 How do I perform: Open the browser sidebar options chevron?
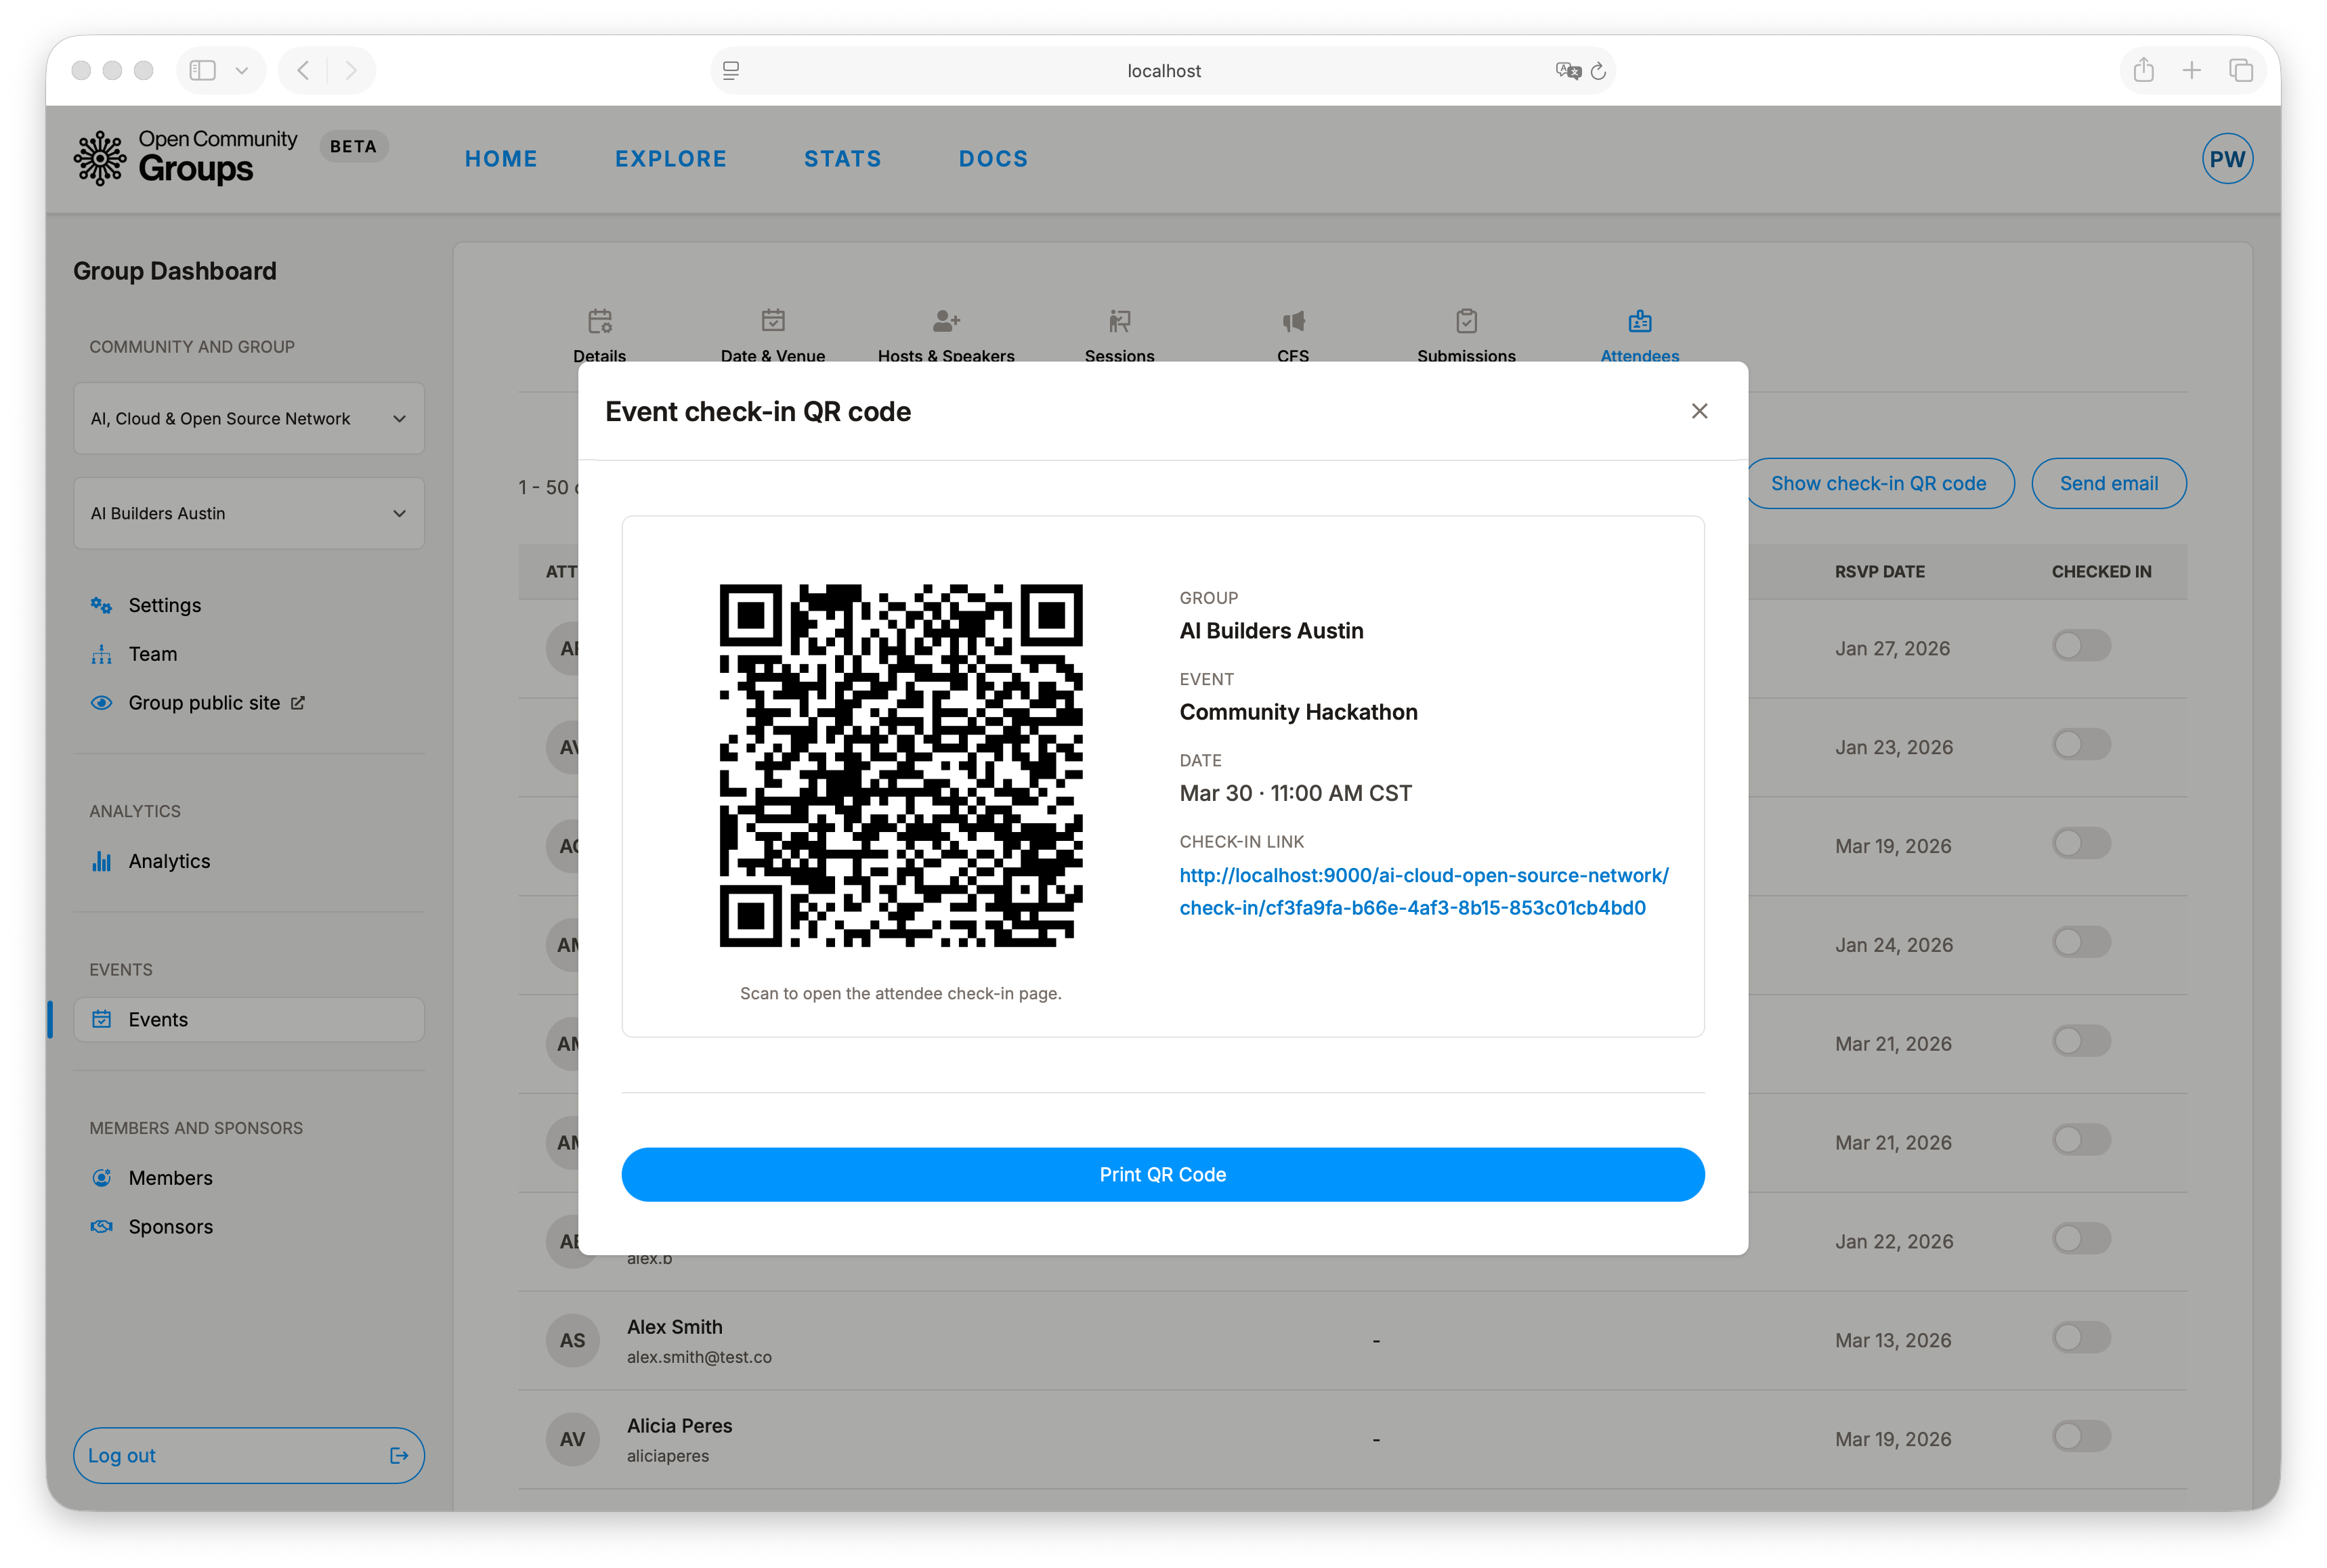241,70
